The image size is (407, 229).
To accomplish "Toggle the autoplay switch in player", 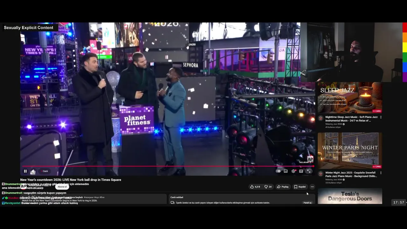I will click(x=279, y=171).
